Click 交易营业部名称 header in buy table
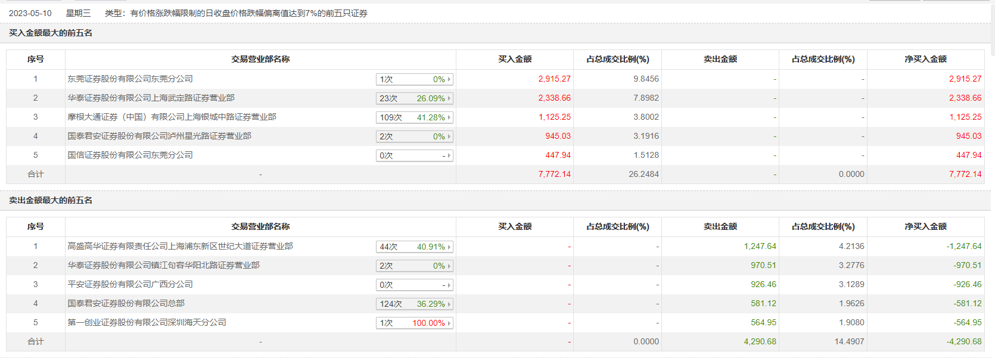995x358 pixels. click(x=260, y=59)
